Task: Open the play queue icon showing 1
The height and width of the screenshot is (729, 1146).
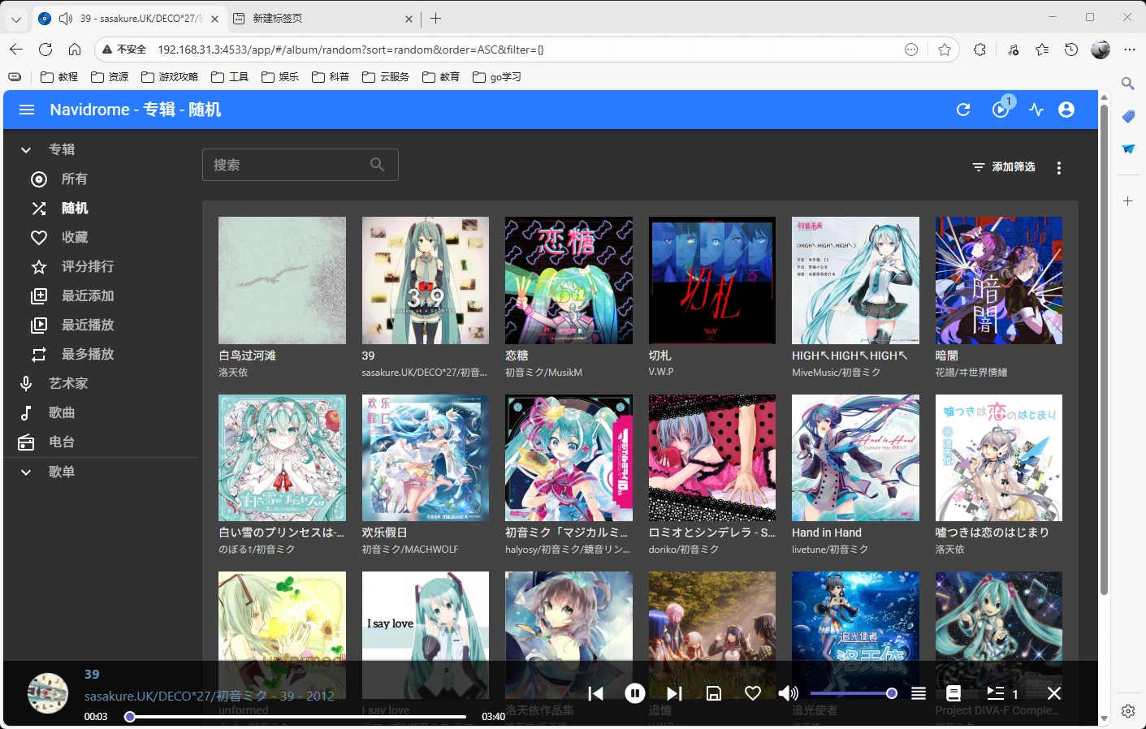Action: [1001, 110]
